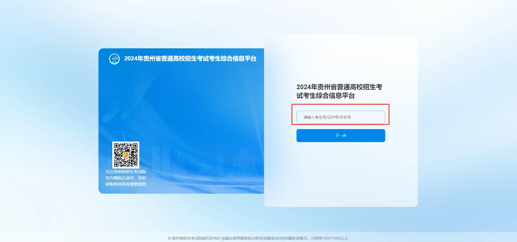
Task: Click the footer copyright text 贵州省招生考试院版权所有
Action: [194, 238]
